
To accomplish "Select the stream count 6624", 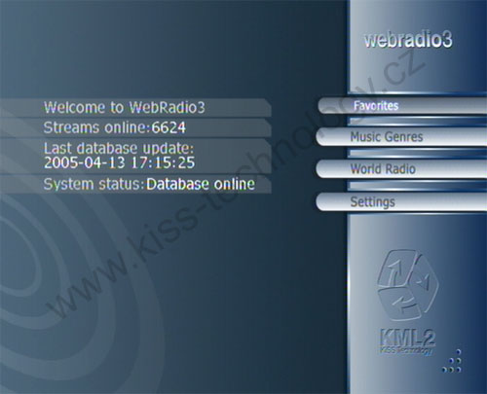I will click(x=169, y=127).
